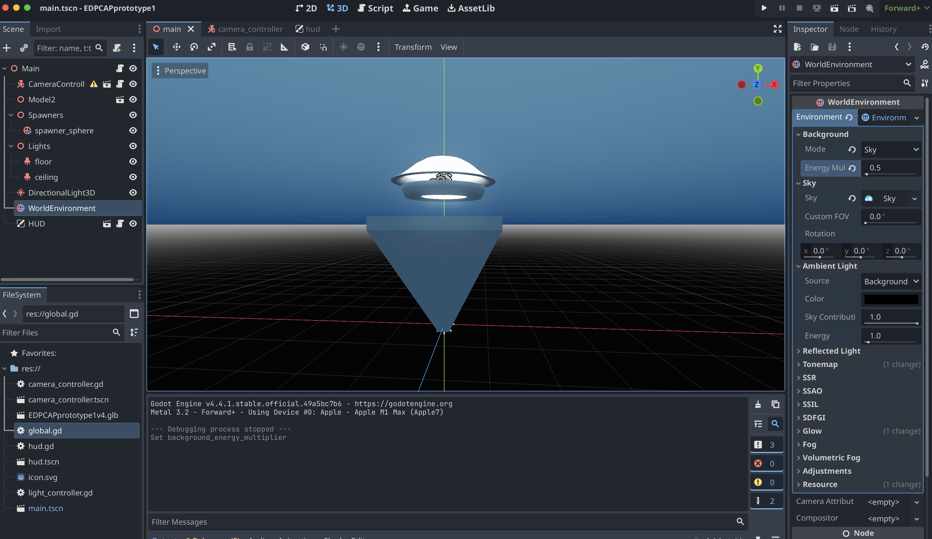This screenshot has height=539, width=932.
Task: Select the Rotate mode tool
Action: 194,47
